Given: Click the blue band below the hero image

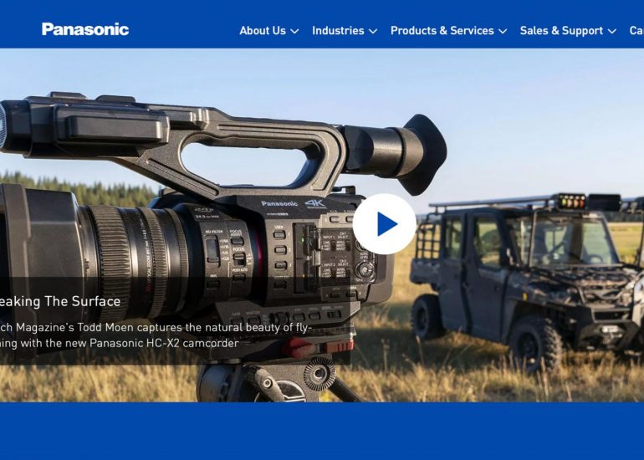Looking at the screenshot, I should (x=322, y=431).
